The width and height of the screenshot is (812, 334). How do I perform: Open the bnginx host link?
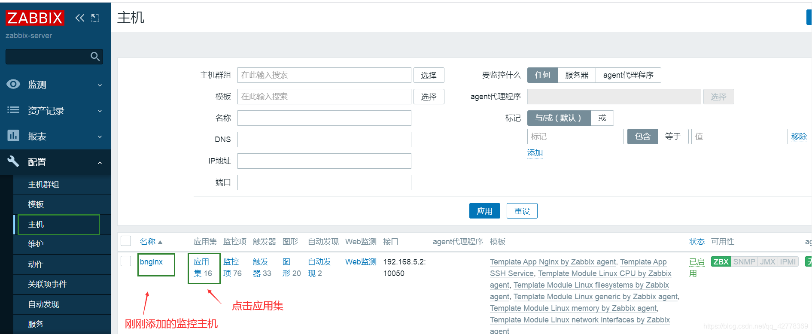(151, 262)
